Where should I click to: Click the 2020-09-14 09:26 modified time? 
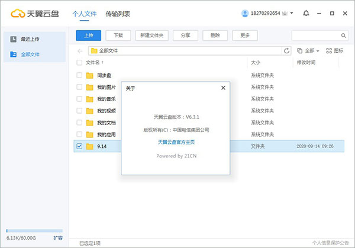pos(315,146)
